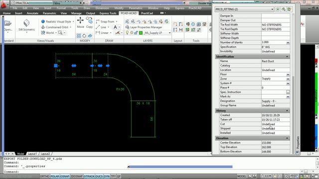Click the Move tool icon
319x179 pixels.
pos(80,20)
